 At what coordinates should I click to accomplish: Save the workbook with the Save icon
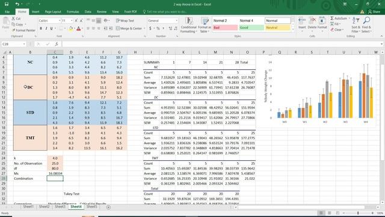pyautogui.click(x=7, y=4)
